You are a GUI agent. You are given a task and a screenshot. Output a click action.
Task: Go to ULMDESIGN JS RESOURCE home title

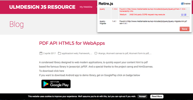pyautogui.click(x=42, y=7)
